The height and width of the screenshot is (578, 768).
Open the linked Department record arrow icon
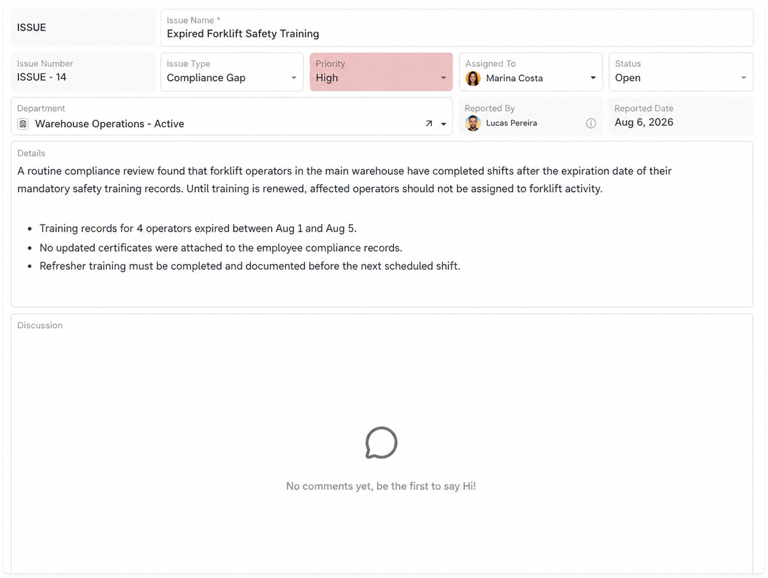tap(429, 124)
